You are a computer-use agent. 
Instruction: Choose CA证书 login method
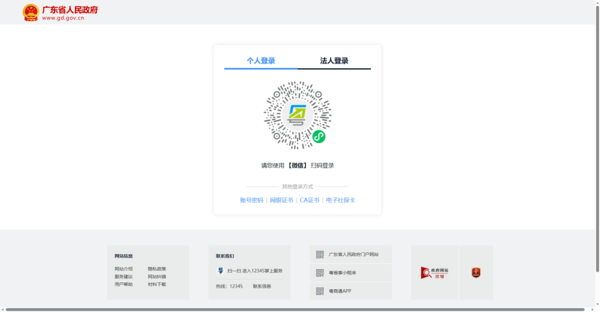click(309, 200)
